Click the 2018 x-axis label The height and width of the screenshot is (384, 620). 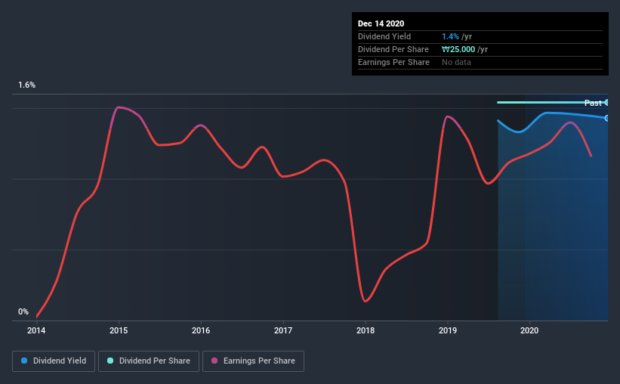click(366, 330)
